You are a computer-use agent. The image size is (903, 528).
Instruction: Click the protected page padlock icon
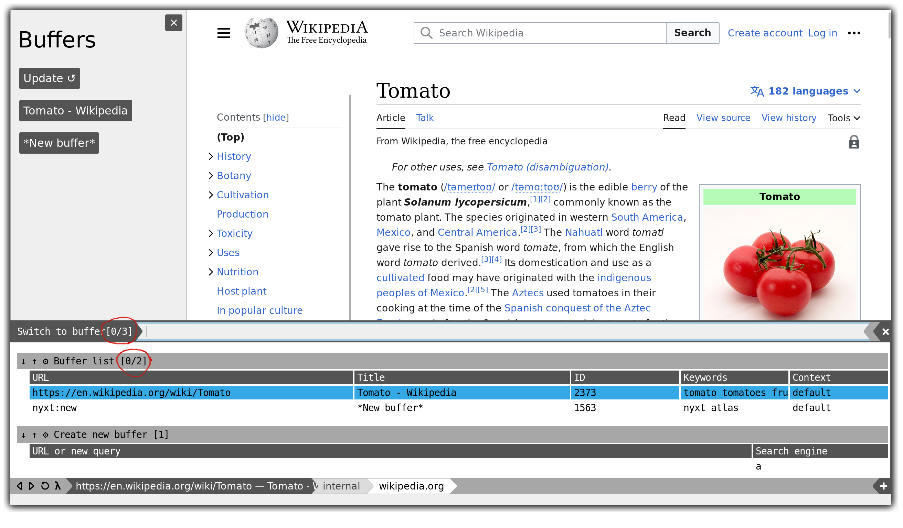click(853, 142)
